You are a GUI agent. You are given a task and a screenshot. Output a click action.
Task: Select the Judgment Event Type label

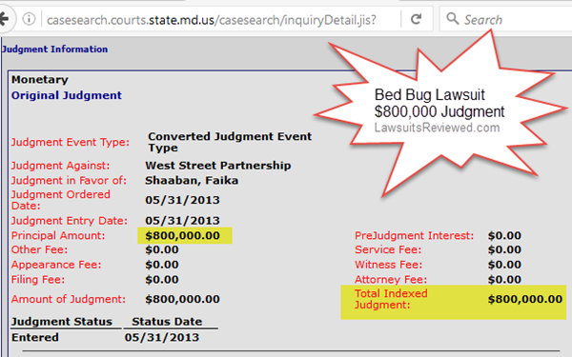pyautogui.click(x=70, y=142)
